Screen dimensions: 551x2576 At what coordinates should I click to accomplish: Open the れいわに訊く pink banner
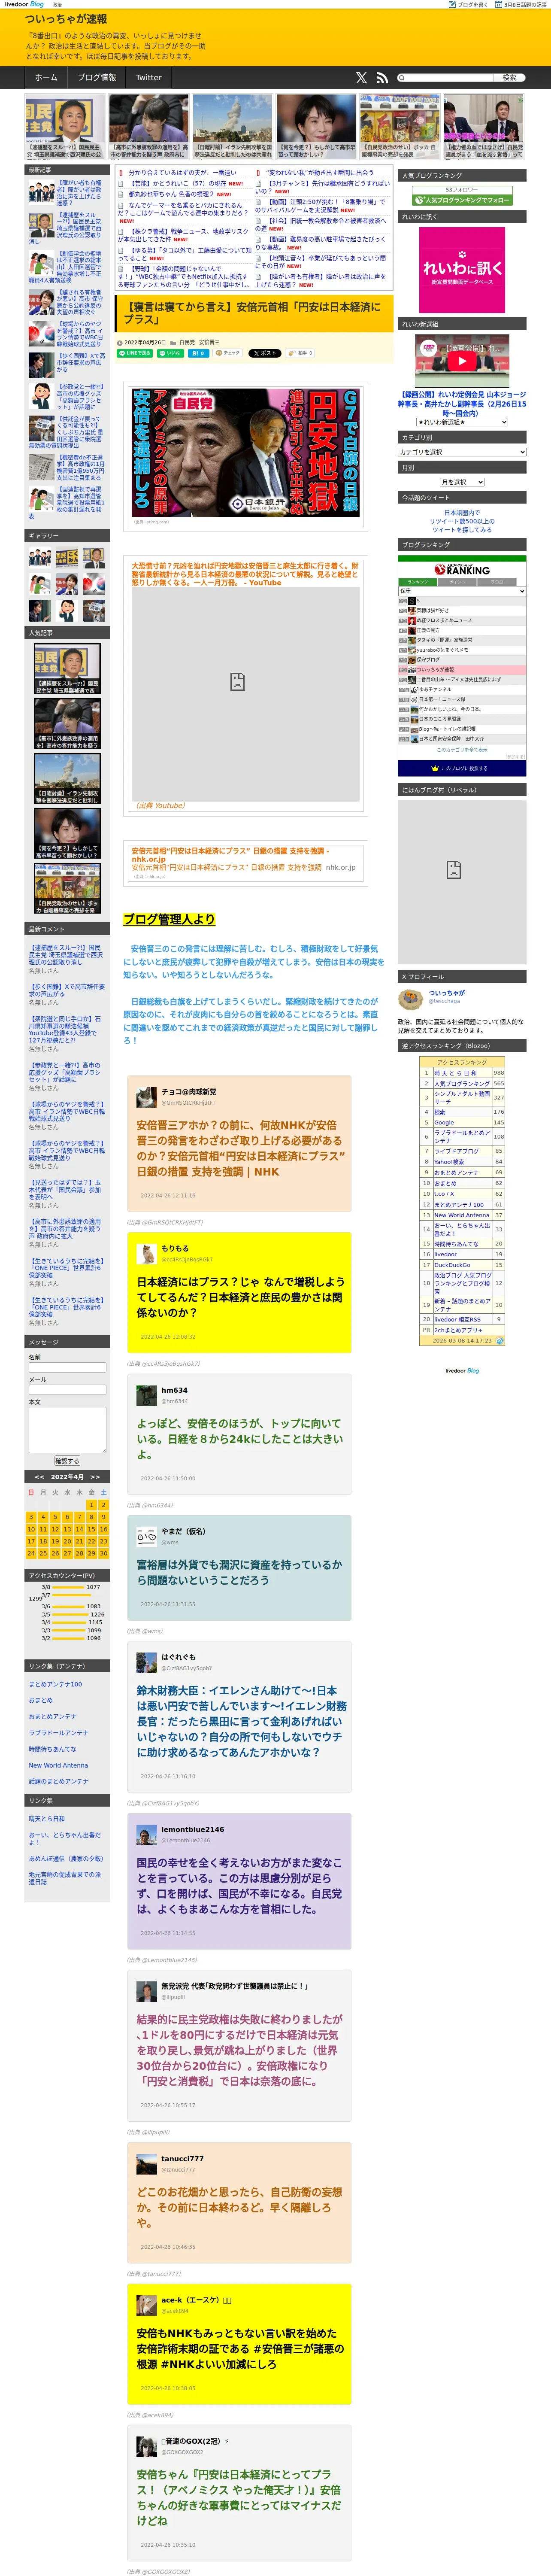click(462, 269)
